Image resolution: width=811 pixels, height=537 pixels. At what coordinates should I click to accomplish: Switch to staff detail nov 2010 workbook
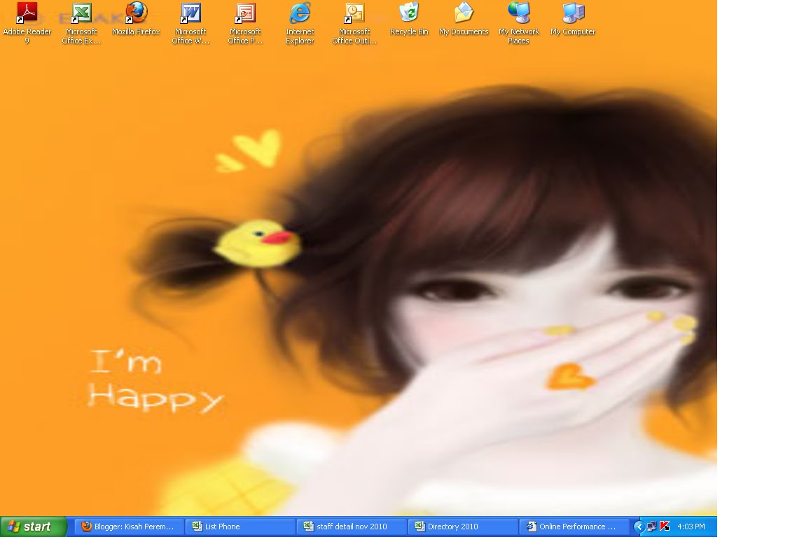pos(351,527)
